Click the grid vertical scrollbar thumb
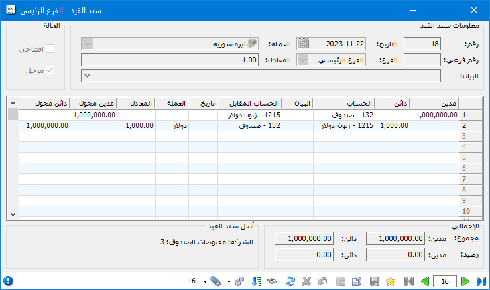 (x=13, y=115)
